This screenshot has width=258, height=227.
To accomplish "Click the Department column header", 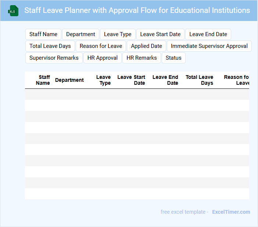I will 69,80.
